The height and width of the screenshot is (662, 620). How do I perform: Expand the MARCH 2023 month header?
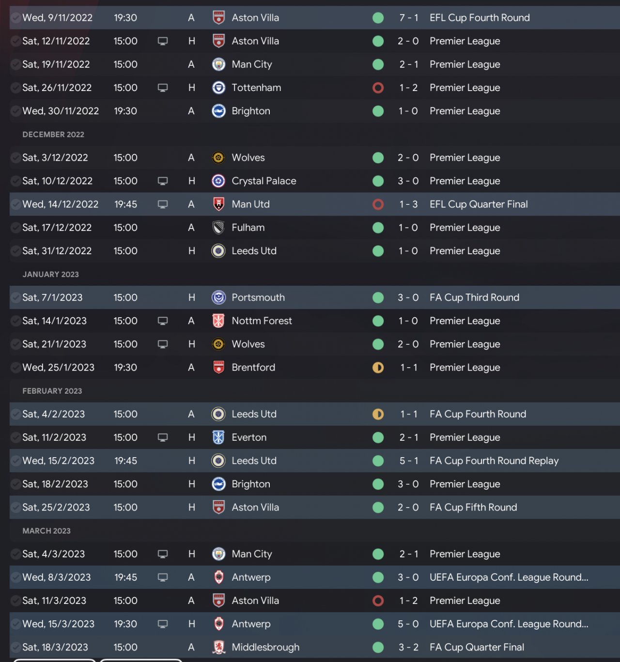tap(46, 531)
